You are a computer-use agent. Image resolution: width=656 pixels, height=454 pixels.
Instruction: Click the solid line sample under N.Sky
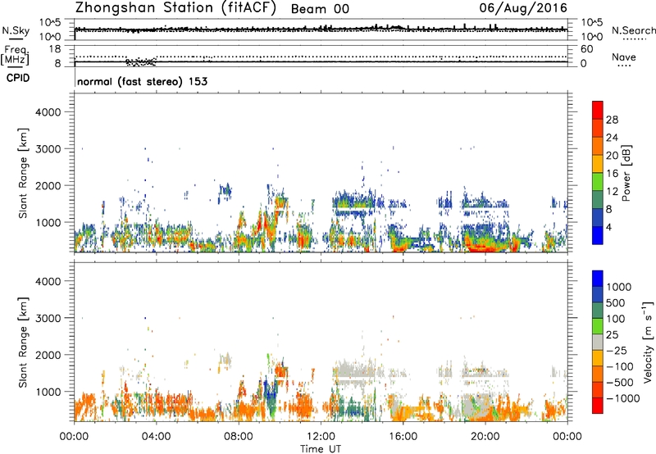pyautogui.click(x=16, y=39)
